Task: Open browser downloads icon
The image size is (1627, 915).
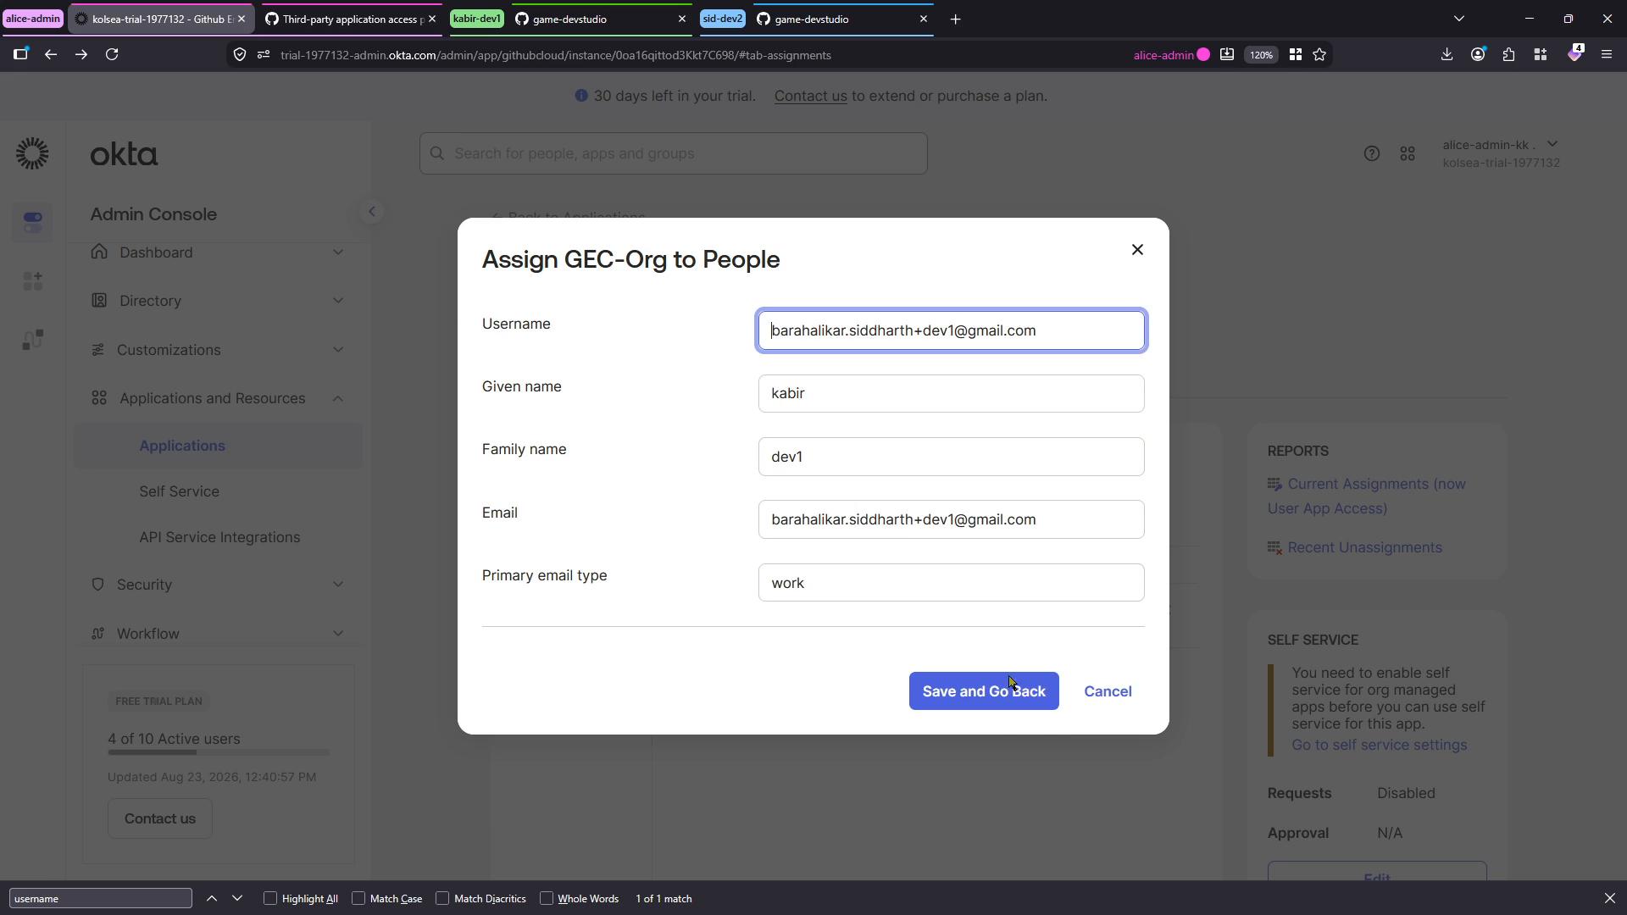Action: tap(1447, 54)
